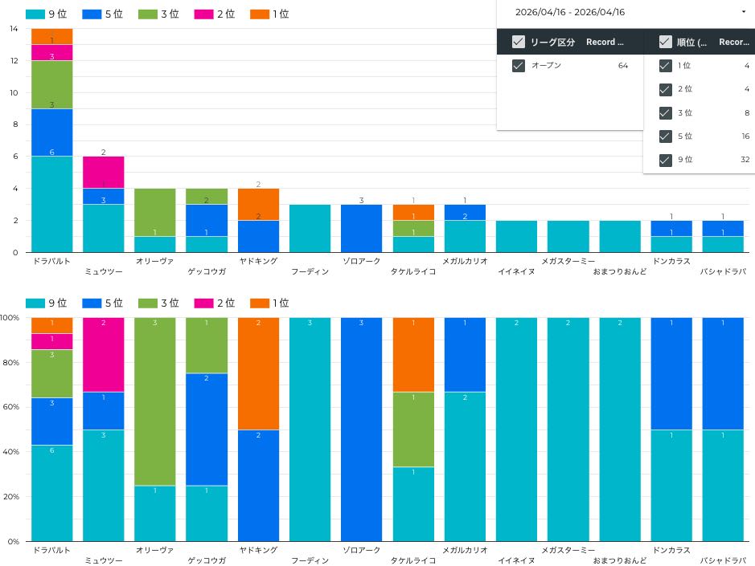This screenshot has width=755, height=566.
Task: Uncheck the 2位 filter checkbox
Action: click(665, 89)
